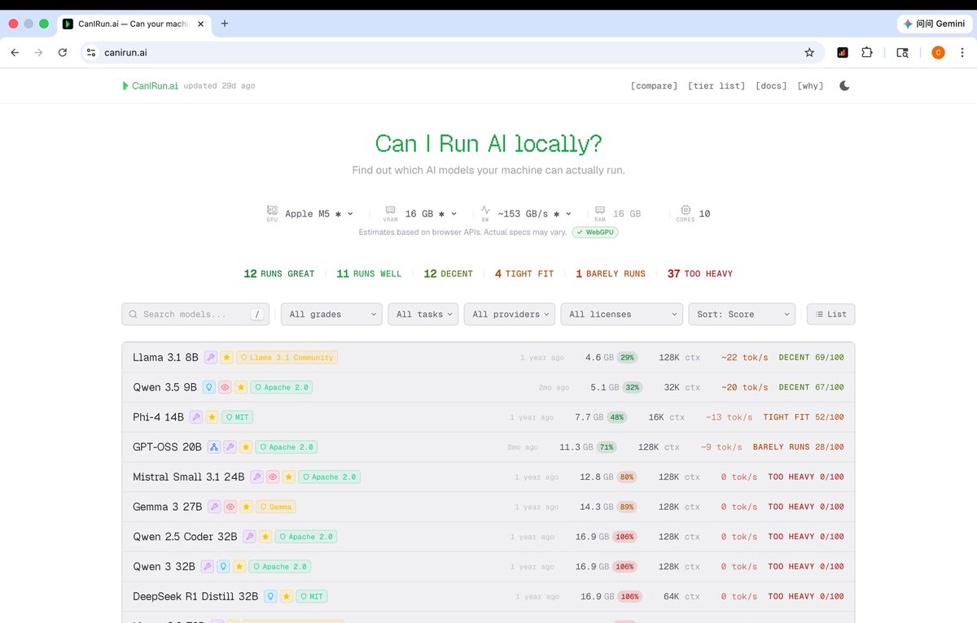Screen dimensions: 977x623
Task: Click the wrench badge on Phi-4 14B
Action: [195, 417]
